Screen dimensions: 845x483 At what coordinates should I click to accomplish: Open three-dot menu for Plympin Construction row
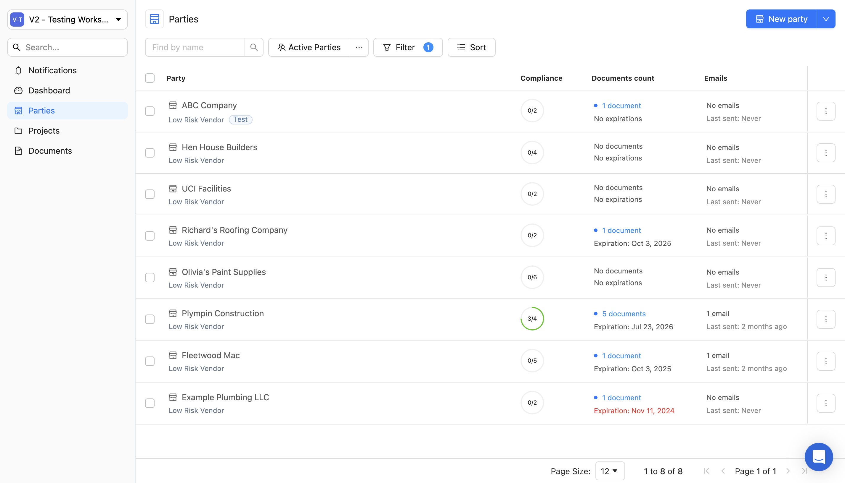(x=826, y=319)
